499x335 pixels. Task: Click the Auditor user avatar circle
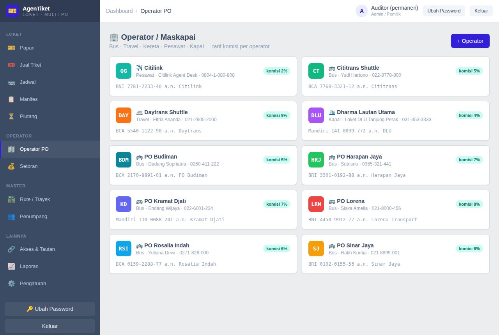pyautogui.click(x=362, y=11)
